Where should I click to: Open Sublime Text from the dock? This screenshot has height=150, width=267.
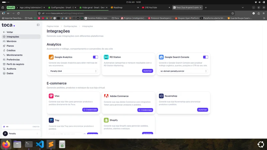pyautogui.click(x=51, y=144)
